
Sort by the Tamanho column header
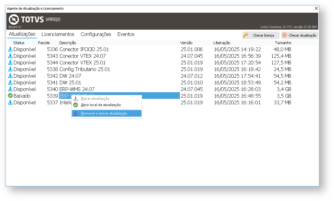[283, 43]
